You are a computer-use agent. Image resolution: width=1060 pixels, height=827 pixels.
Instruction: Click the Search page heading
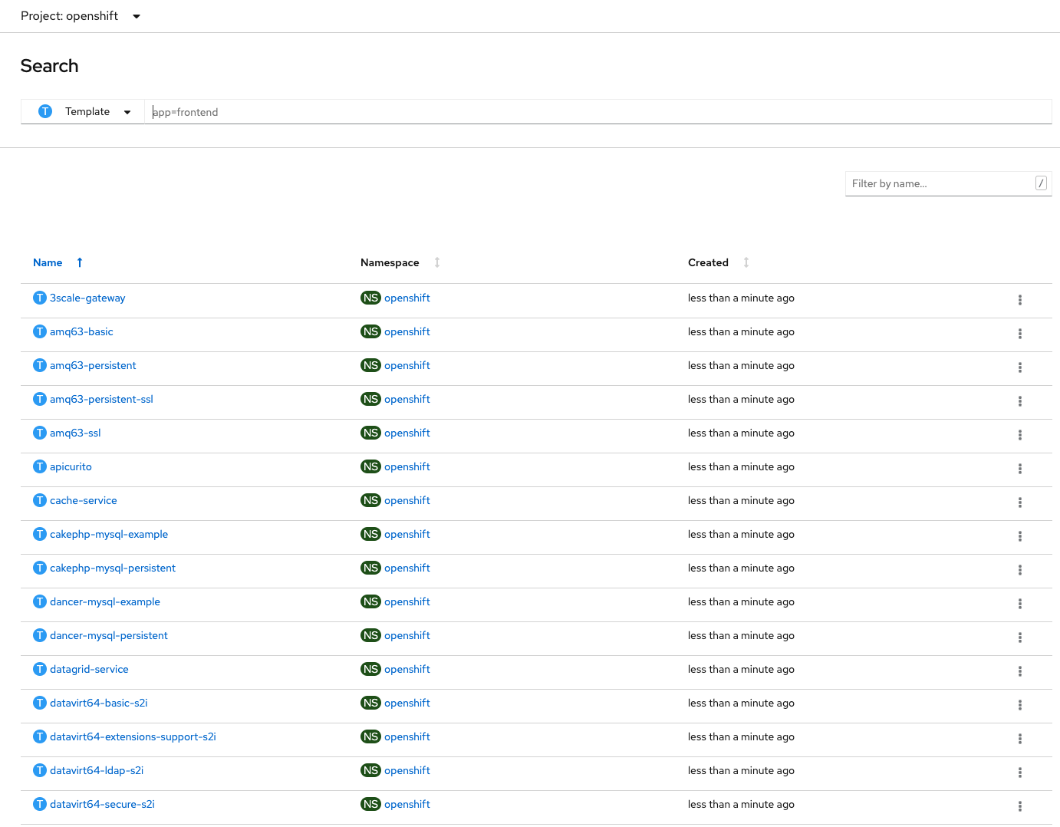49,66
